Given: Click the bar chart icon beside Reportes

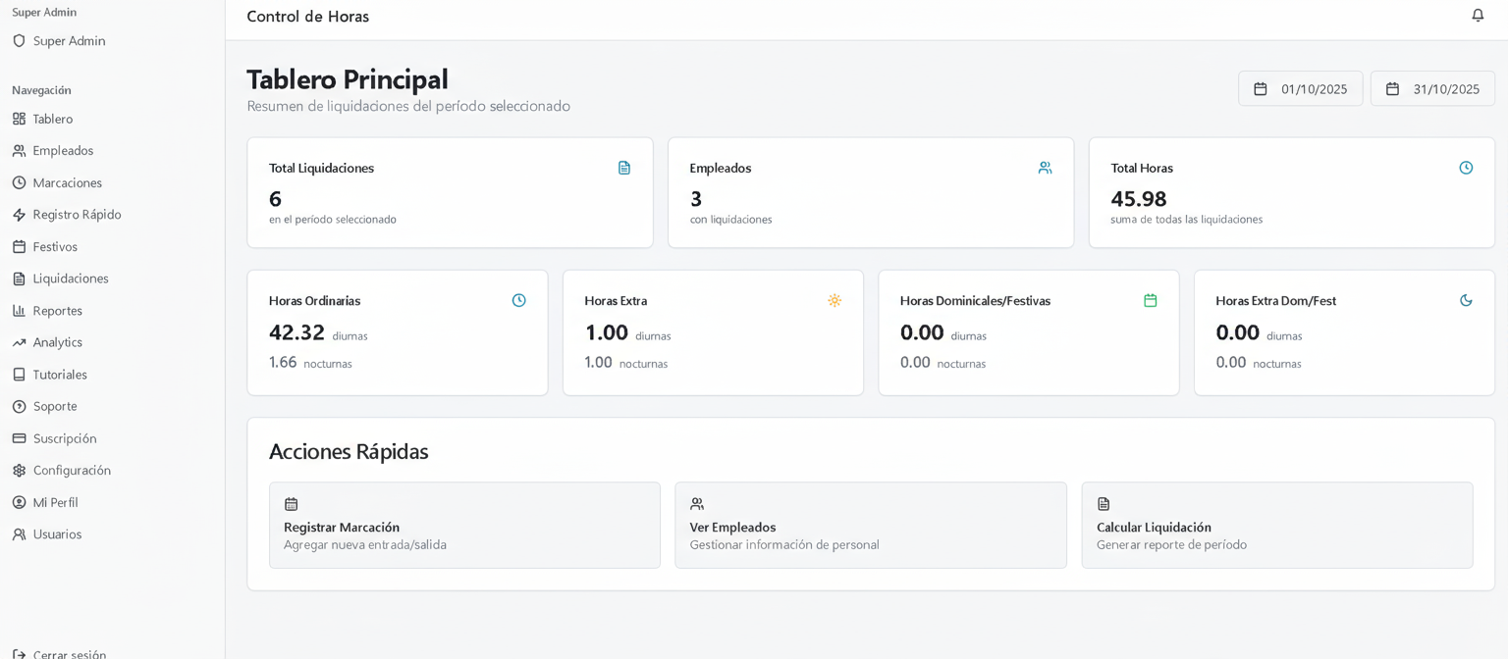Looking at the screenshot, I should tap(19, 311).
